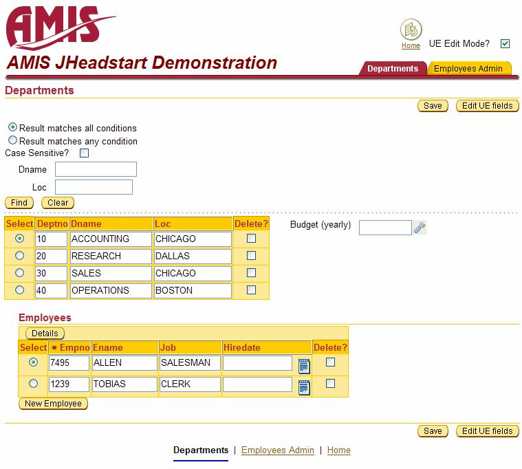The width and height of the screenshot is (522, 469).
Task: Check Delete for the ACCOUNTING department
Action: (x=251, y=238)
